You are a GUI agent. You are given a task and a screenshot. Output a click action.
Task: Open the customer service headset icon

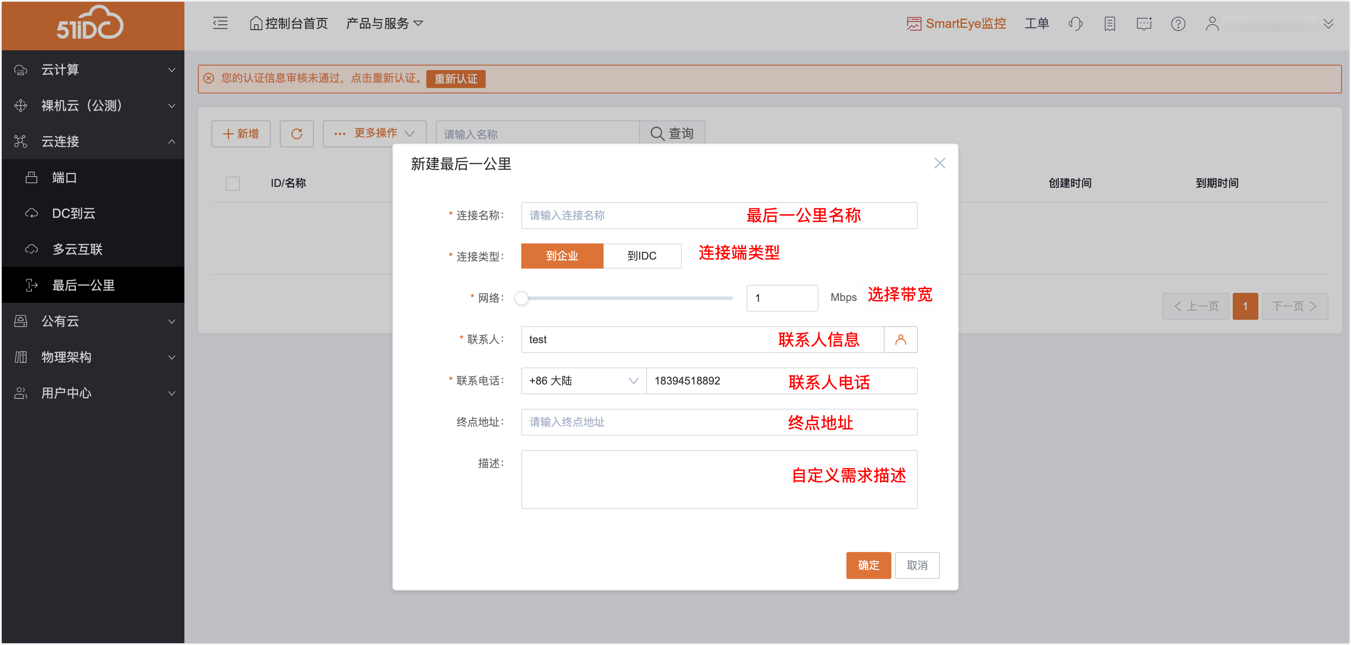[x=1075, y=23]
